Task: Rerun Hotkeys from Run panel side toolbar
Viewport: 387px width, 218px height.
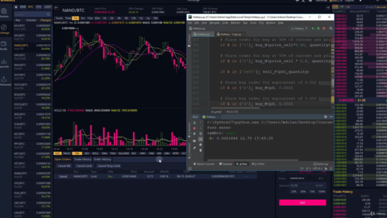Action: (x=194, y=122)
